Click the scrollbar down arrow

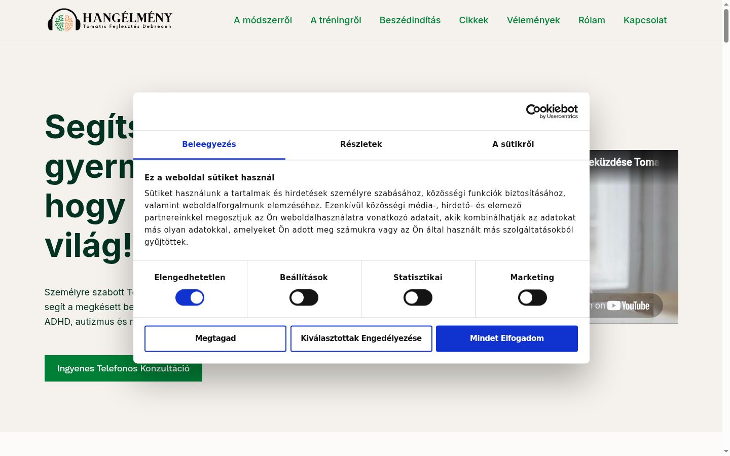tap(726, 451)
